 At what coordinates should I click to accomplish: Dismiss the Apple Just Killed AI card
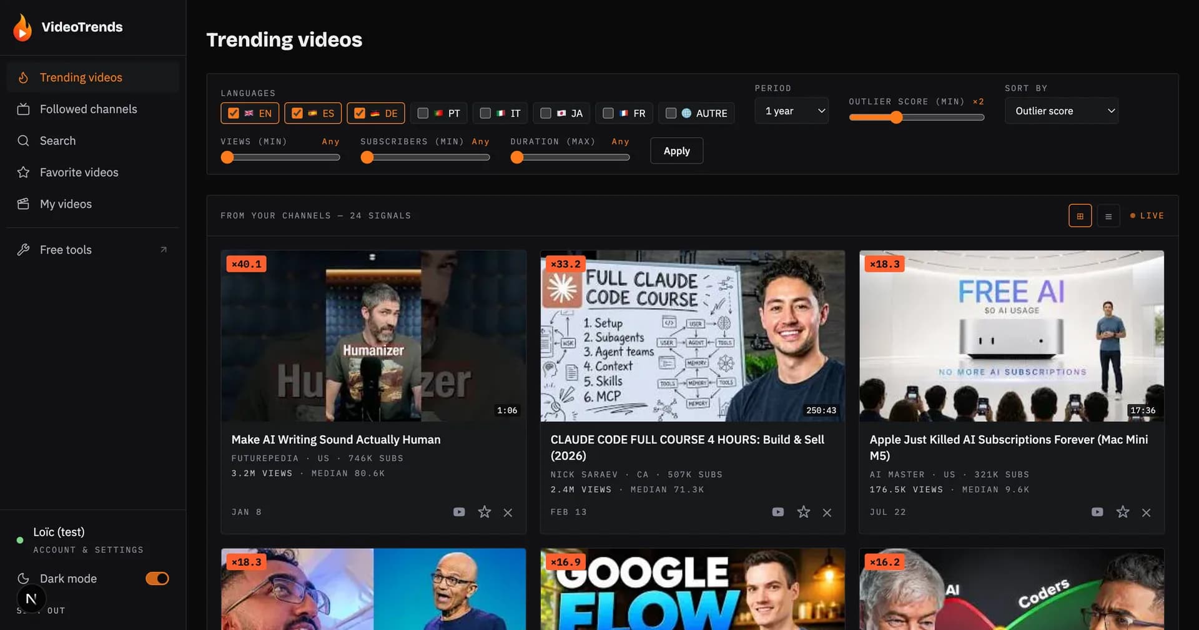(1146, 513)
